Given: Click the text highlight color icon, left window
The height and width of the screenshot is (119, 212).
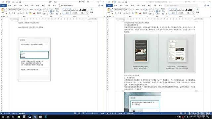Looking at the screenshot, I should (30, 13).
